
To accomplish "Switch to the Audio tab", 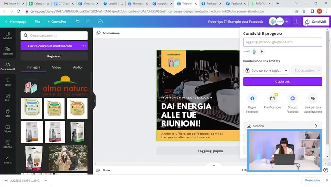I will point(77,67).
